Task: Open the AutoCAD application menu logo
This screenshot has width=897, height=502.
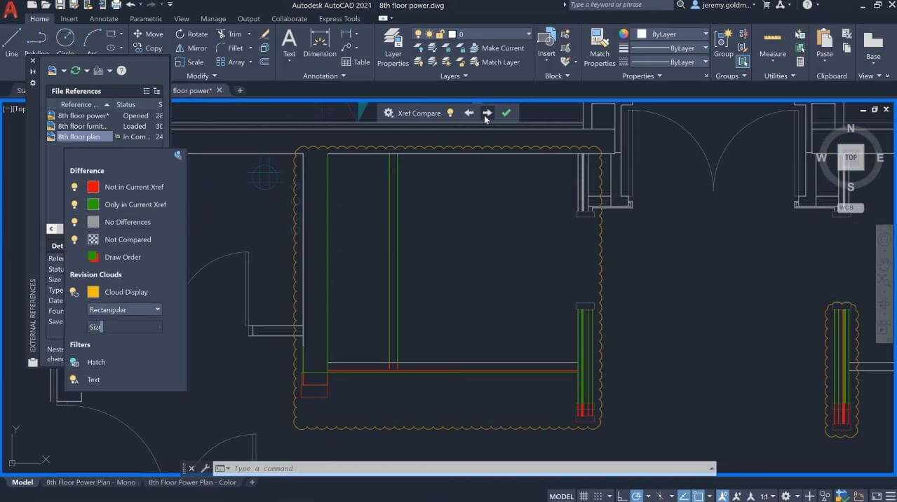Action: tap(11, 10)
